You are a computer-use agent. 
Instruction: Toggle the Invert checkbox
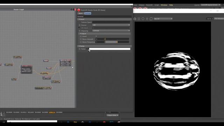(96, 36)
